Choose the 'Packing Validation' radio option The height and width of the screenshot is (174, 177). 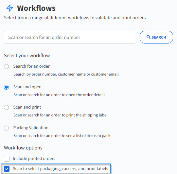[x=6, y=128]
